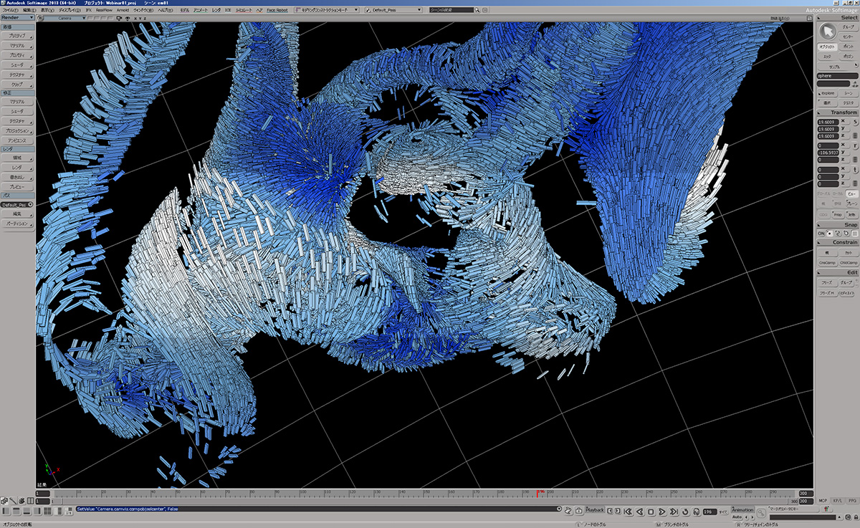Click the stop playback button
Screen dimensions: 860x528
(651, 512)
